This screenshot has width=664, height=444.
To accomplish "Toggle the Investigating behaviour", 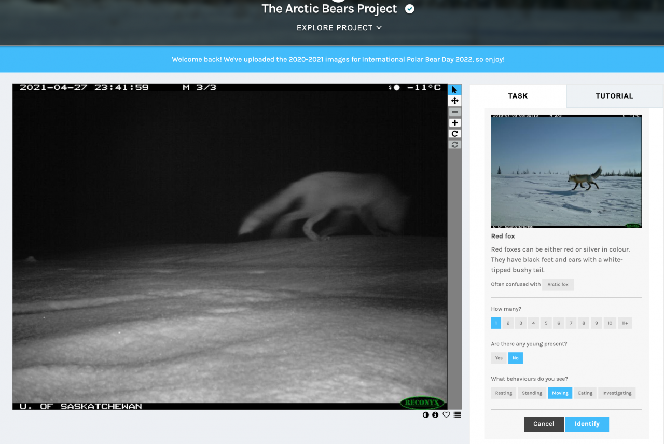I will (x=617, y=393).
